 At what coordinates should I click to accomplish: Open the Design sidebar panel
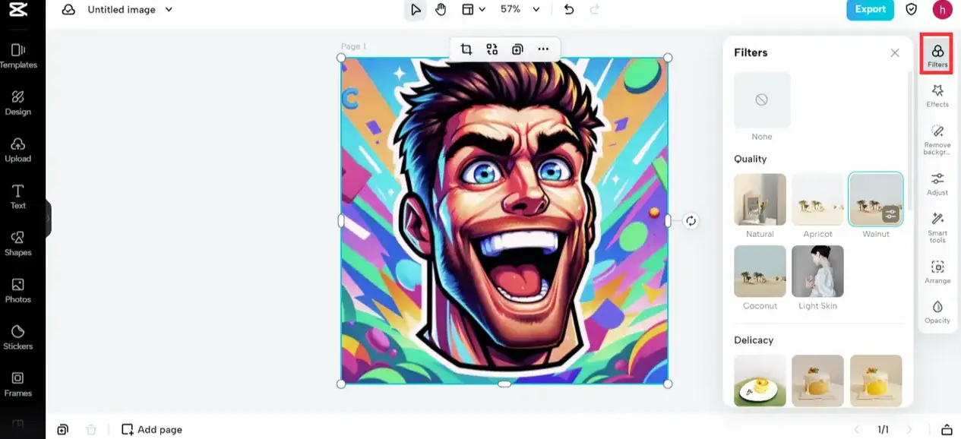pyautogui.click(x=18, y=103)
